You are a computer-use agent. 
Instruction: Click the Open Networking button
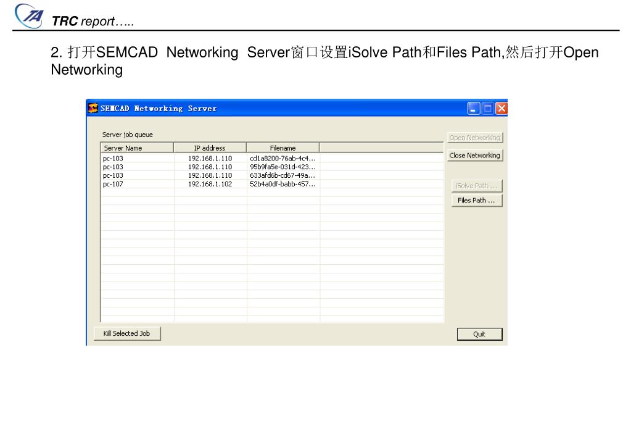click(475, 138)
